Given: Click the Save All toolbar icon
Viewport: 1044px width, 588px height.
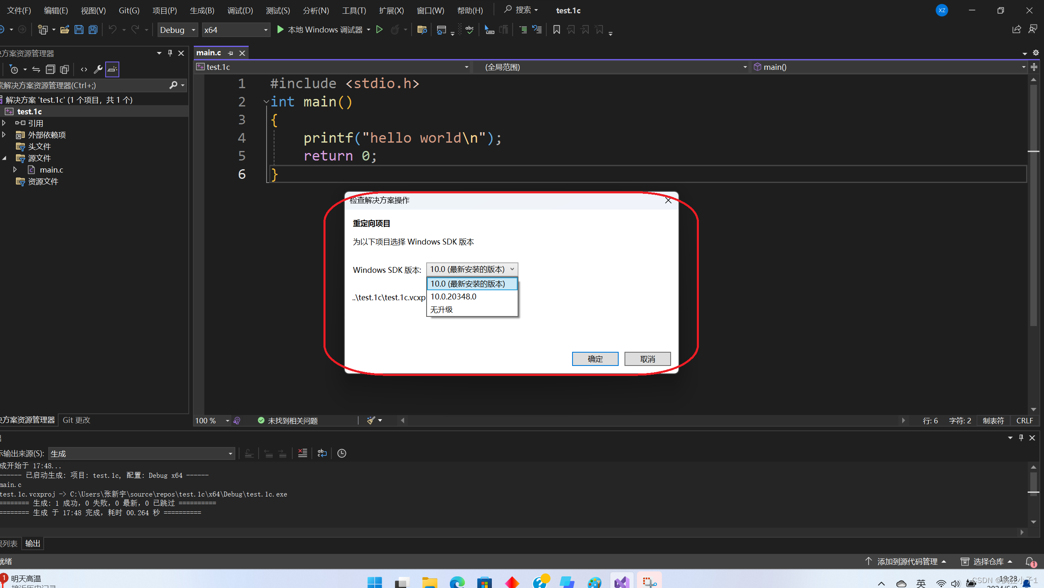Looking at the screenshot, I should tap(93, 30).
